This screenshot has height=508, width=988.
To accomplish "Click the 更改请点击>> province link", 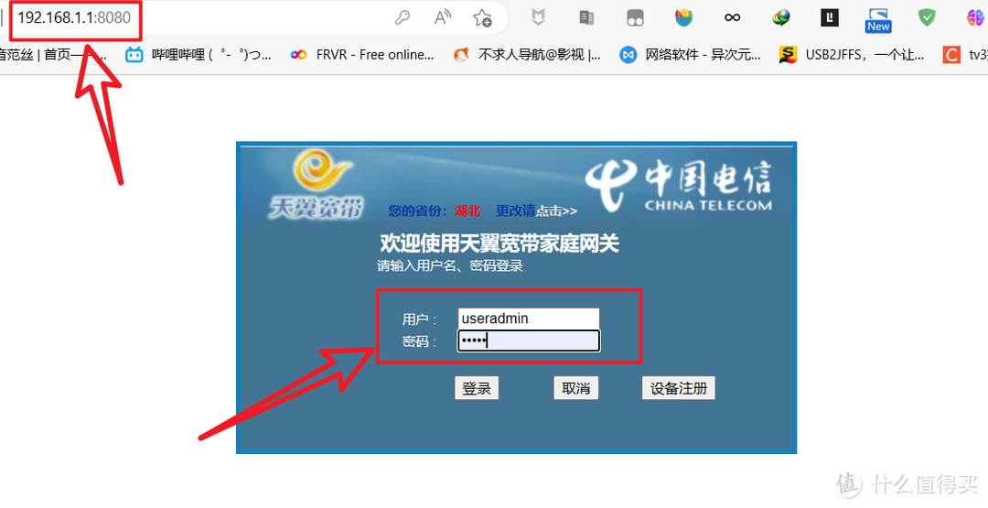I will [536, 211].
